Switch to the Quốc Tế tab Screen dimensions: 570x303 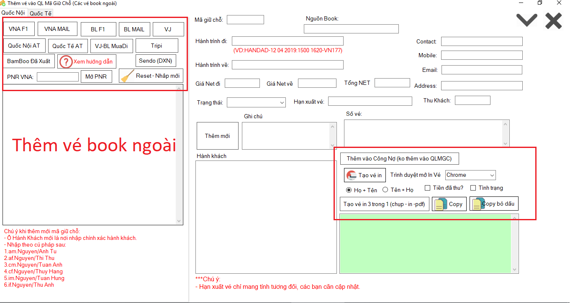pyautogui.click(x=41, y=13)
